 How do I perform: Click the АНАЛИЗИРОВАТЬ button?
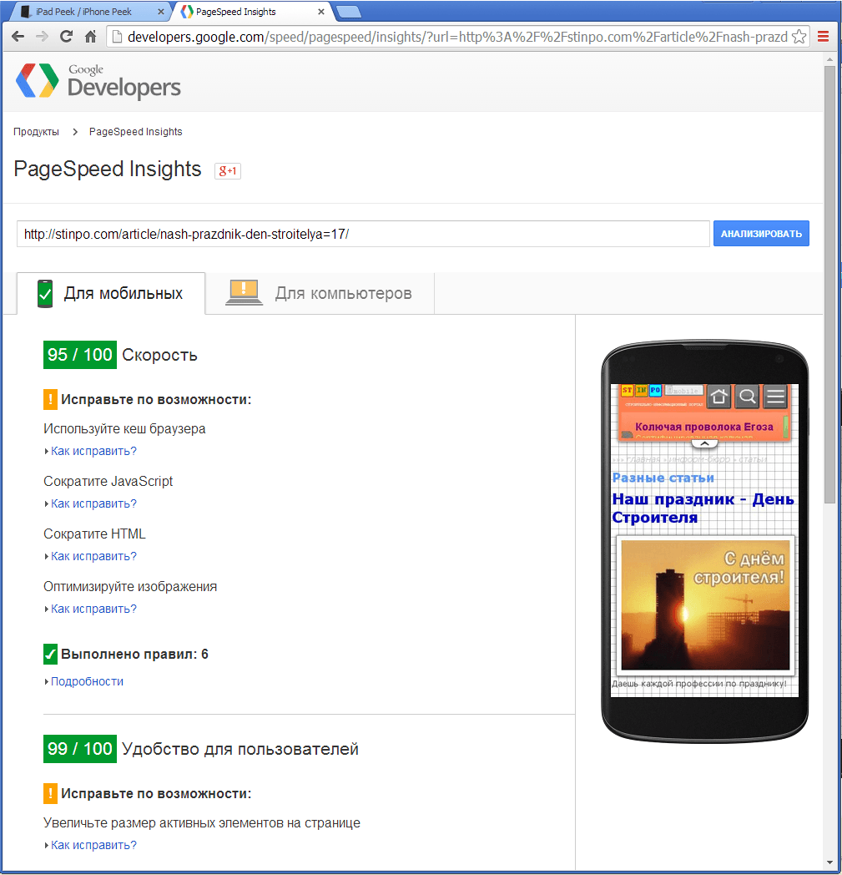point(761,233)
